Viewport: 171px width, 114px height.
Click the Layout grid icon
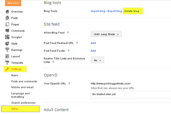(x=7, y=56)
